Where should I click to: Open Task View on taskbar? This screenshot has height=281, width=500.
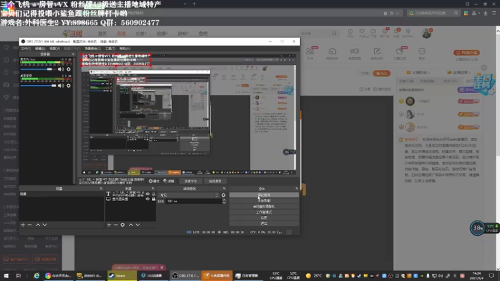pyautogui.click(x=19, y=275)
